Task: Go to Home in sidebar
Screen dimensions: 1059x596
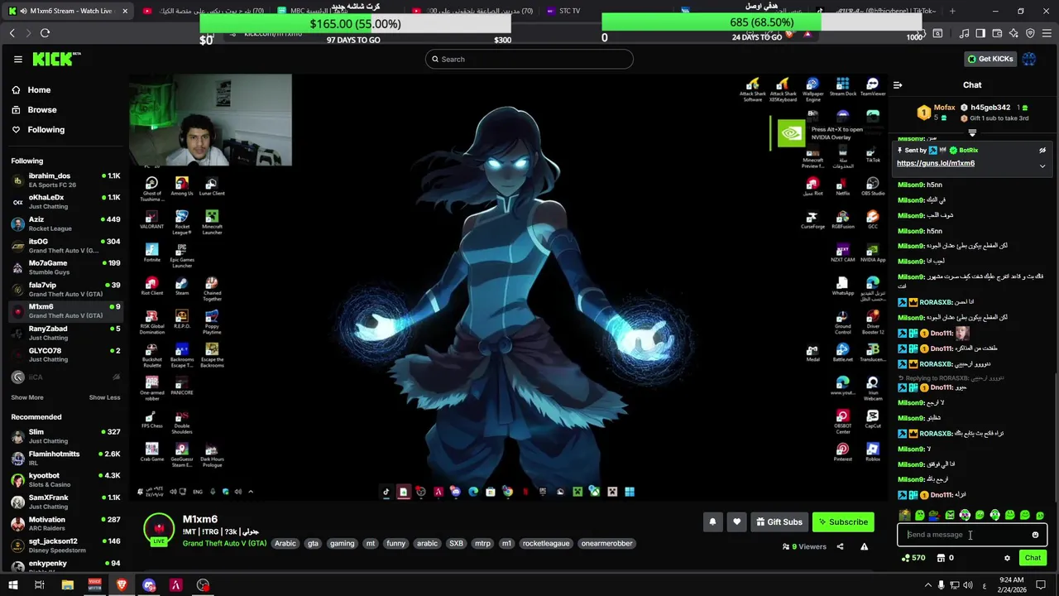Action: click(39, 89)
